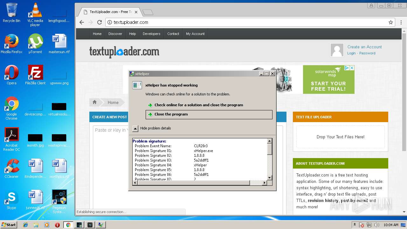Select upwww.png desktop file
This screenshot has height=229, width=407.
point(59,78)
